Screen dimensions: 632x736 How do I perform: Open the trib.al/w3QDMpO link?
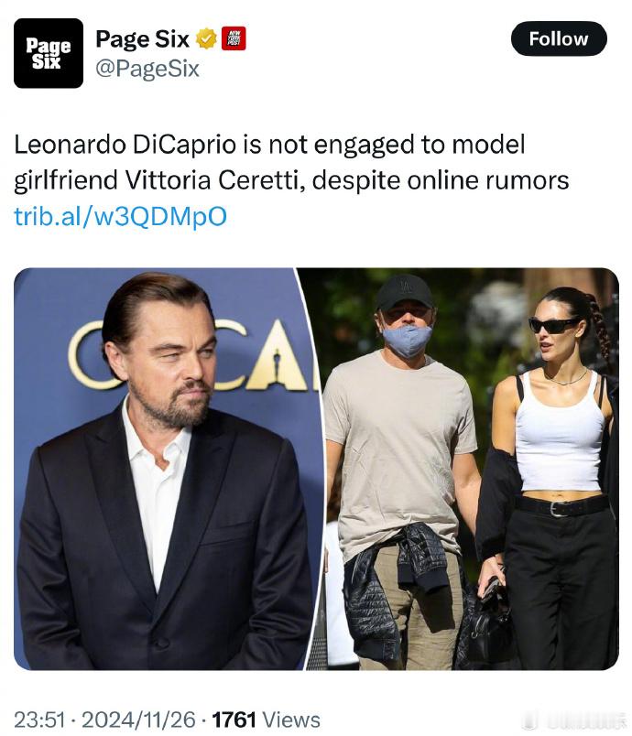click(121, 216)
